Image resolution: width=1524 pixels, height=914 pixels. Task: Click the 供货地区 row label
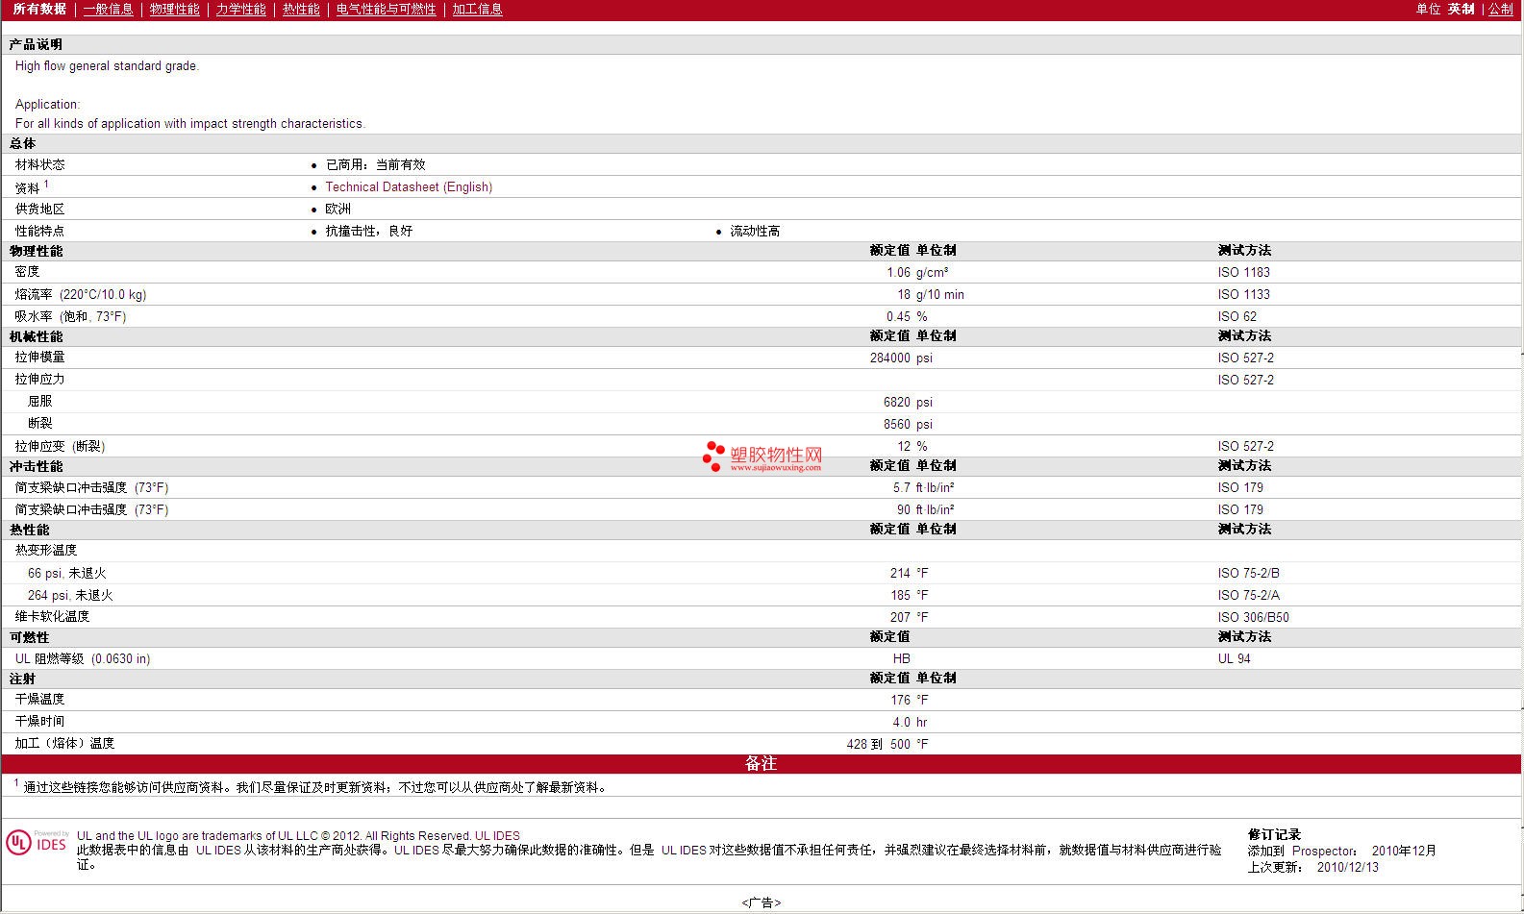40,210
